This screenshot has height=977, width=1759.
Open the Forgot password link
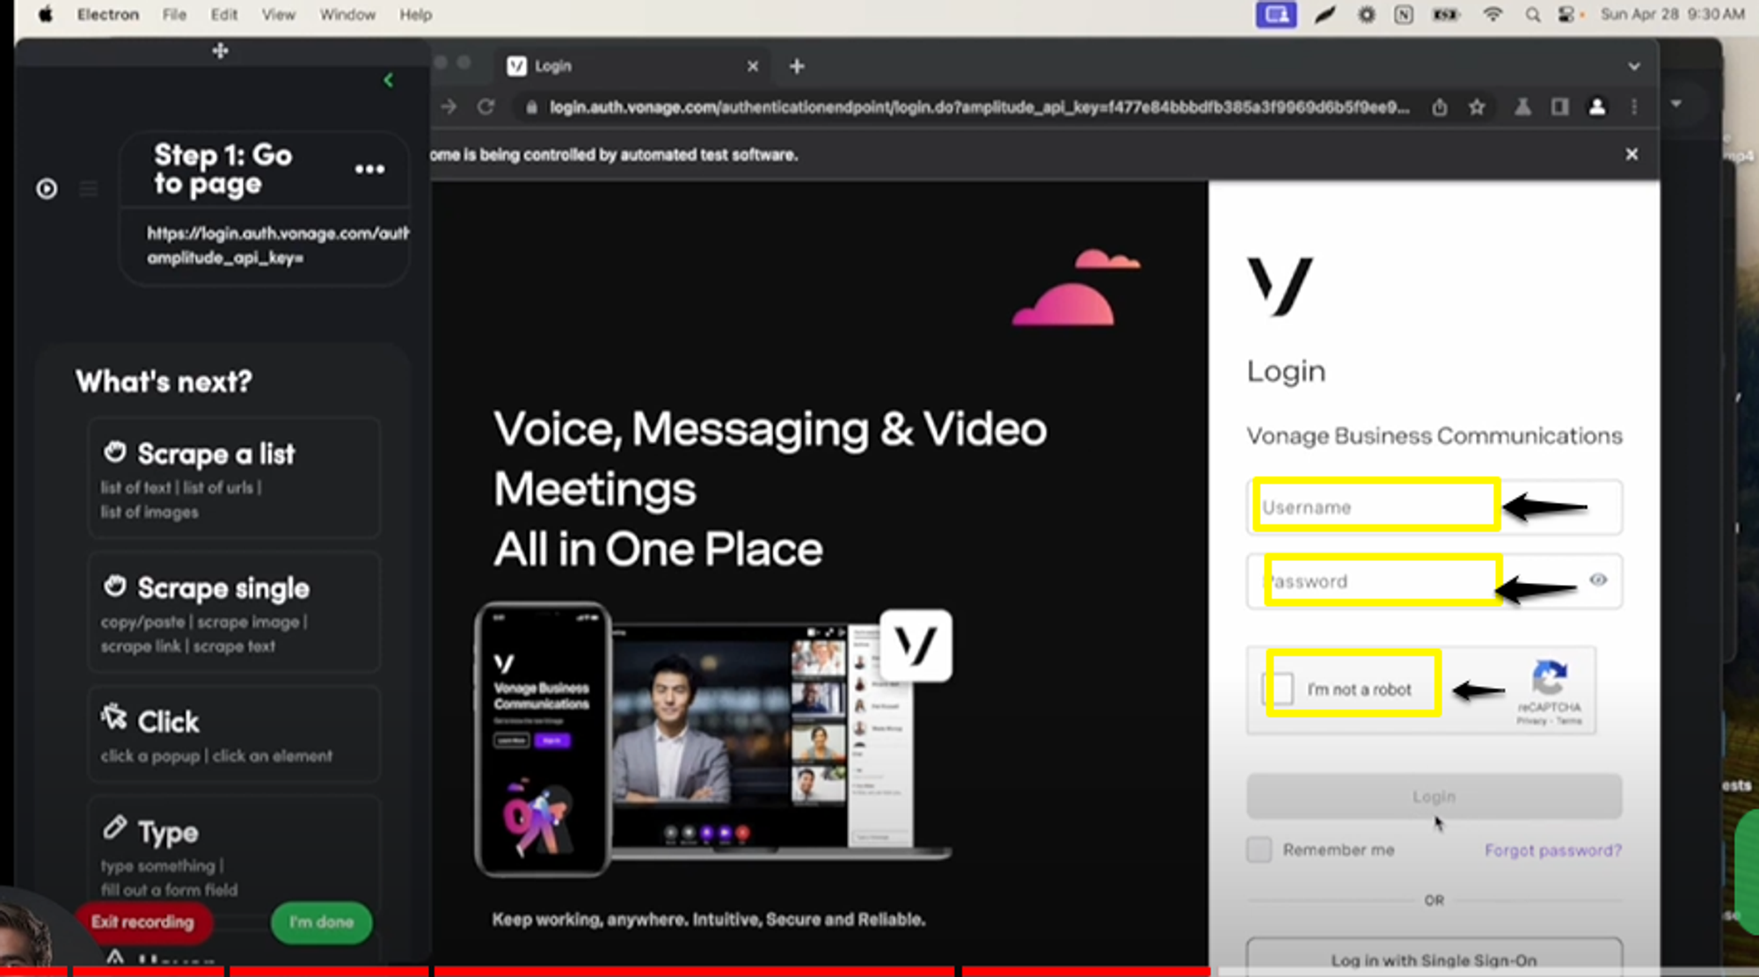(1553, 850)
